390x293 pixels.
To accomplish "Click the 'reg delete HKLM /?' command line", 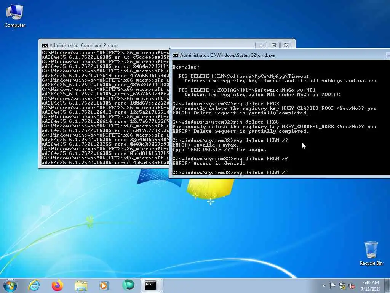I will [230, 140].
